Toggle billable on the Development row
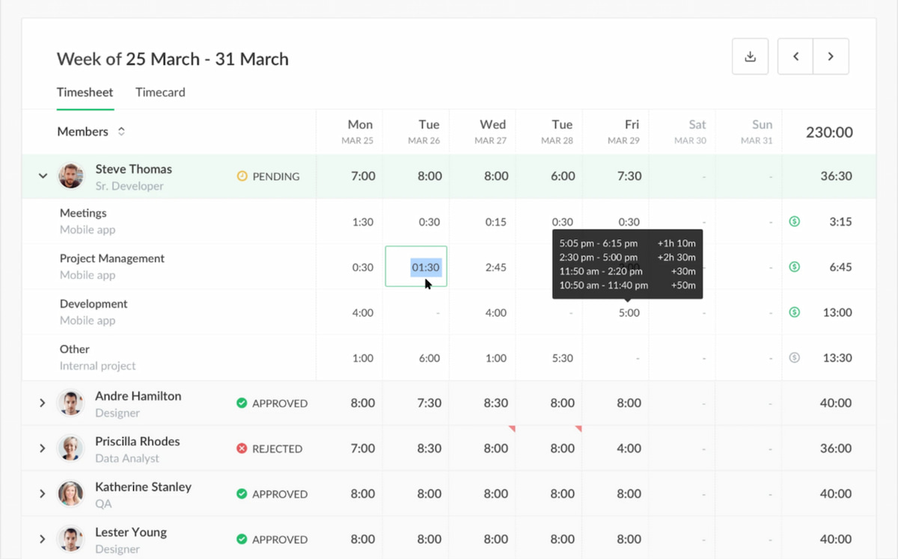 (x=795, y=312)
